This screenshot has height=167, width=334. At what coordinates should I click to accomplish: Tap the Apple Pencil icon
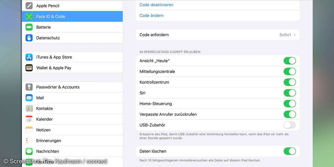tap(29, 6)
